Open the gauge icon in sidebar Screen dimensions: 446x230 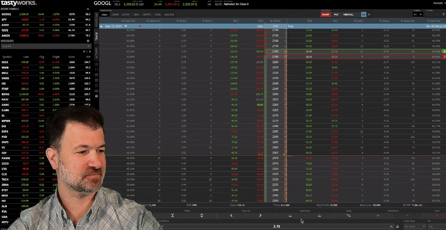(x=96, y=85)
